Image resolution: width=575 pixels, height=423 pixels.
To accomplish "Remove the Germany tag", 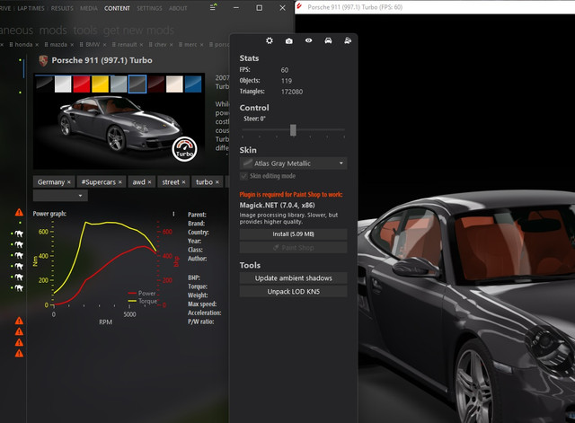I will [69, 181].
